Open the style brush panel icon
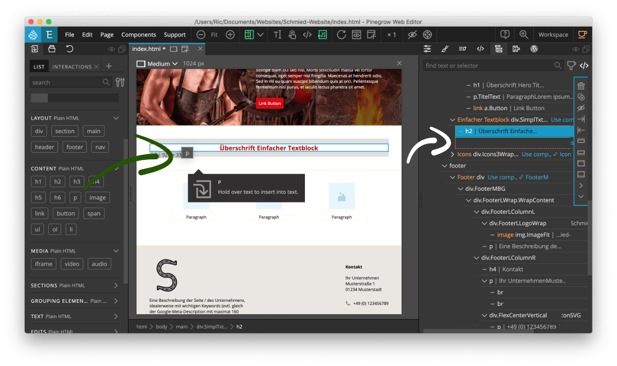 click(x=445, y=49)
